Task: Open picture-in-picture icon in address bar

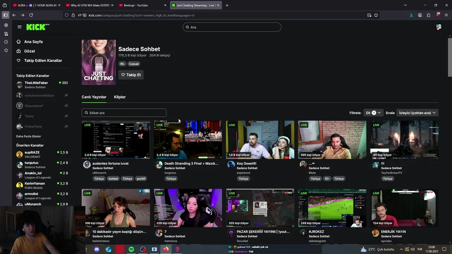Action: tap(369, 15)
